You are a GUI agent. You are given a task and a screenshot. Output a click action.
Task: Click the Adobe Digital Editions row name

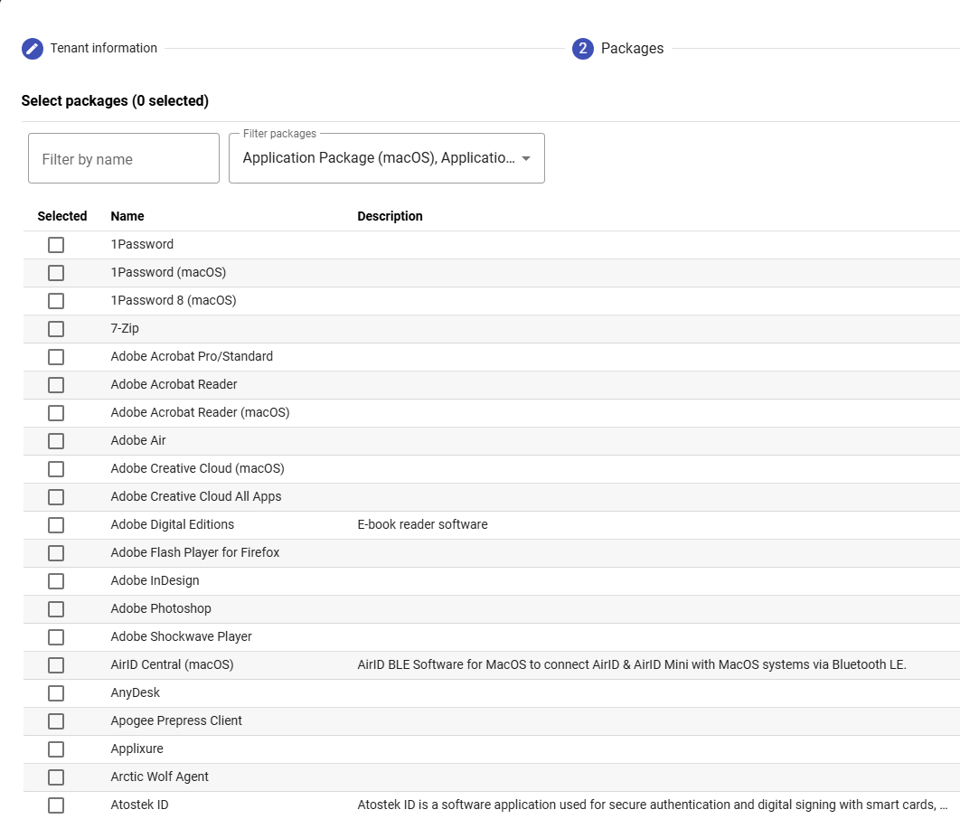[x=172, y=524]
